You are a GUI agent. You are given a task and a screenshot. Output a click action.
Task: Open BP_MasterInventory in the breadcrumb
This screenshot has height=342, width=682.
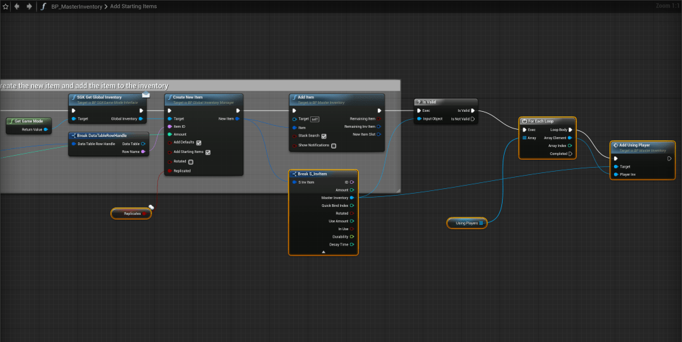pos(75,6)
